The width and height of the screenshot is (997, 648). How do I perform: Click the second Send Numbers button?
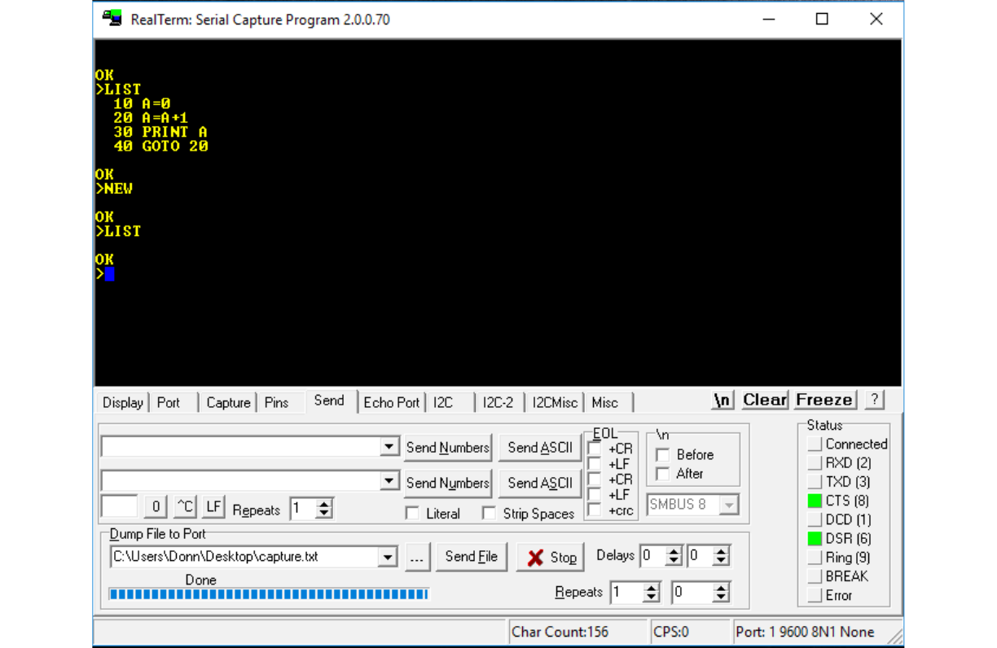point(448,483)
